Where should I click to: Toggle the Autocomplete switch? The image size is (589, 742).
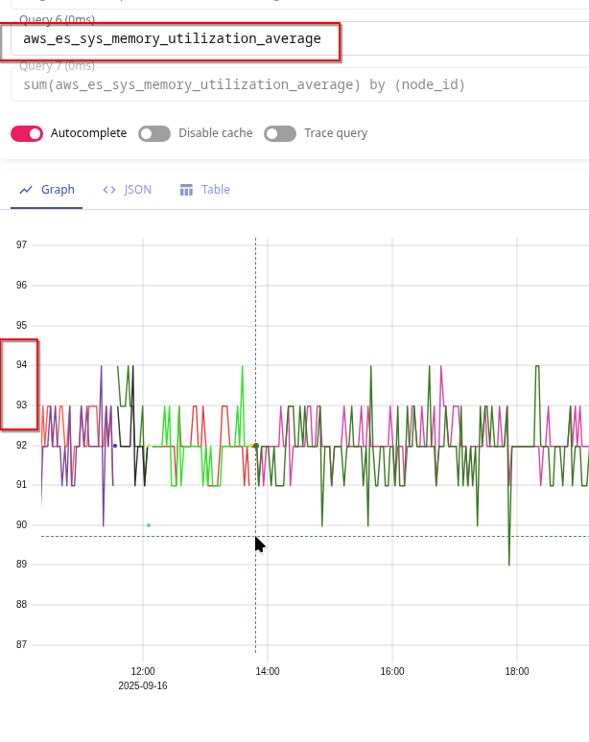[x=27, y=133]
